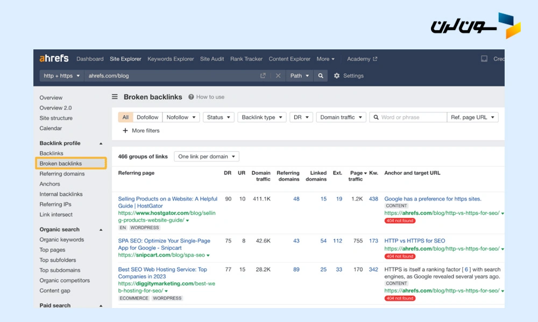Switch to Keywords Explorer tab
This screenshot has height=322, width=538.
pos(171,59)
